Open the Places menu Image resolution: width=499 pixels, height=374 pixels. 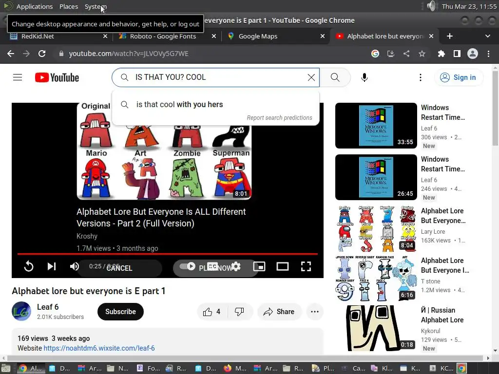coord(68,6)
